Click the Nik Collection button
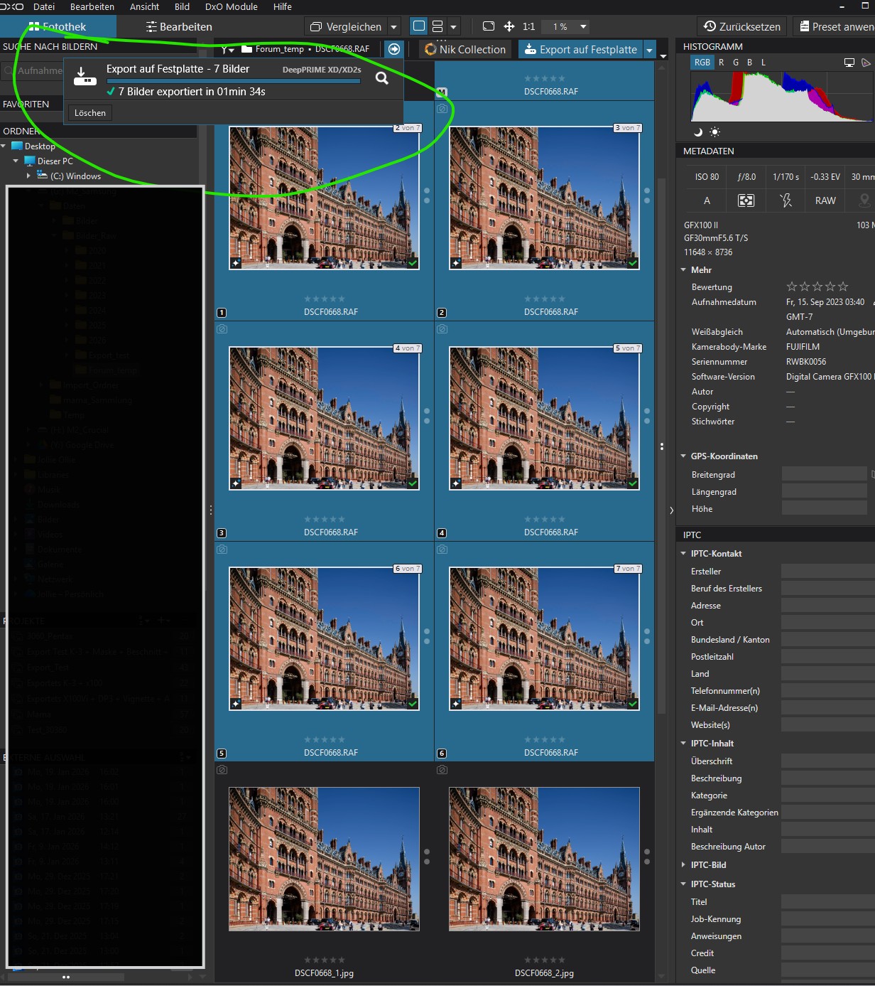Viewport: 875px width, 986px height. coord(465,50)
